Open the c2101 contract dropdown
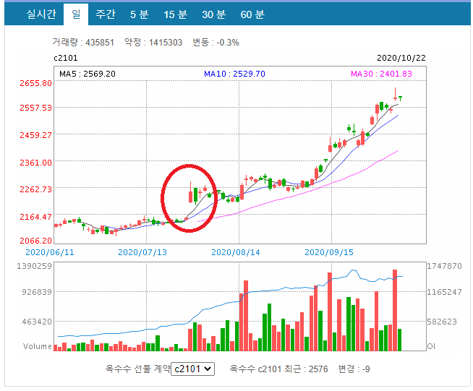Viewport: 473px width, 391px height. (193, 369)
